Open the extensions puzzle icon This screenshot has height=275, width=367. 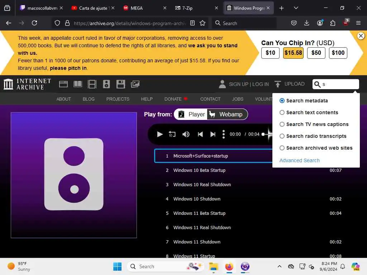(x=333, y=23)
